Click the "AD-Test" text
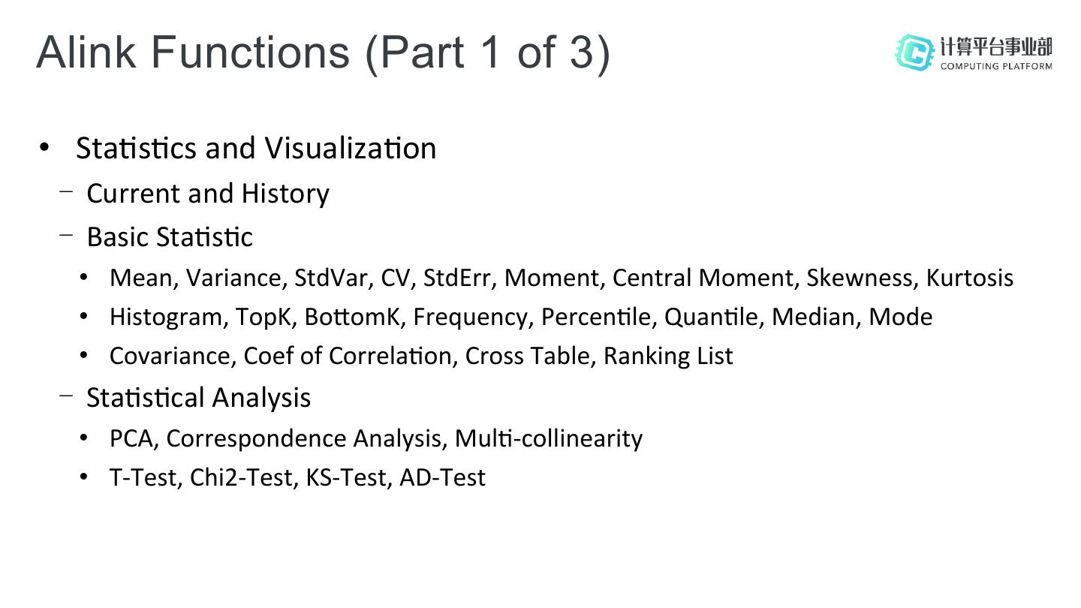This screenshot has width=1081, height=608. 442,477
